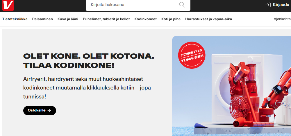Open the partially visible Ajankohtaista link

pos(282,19)
